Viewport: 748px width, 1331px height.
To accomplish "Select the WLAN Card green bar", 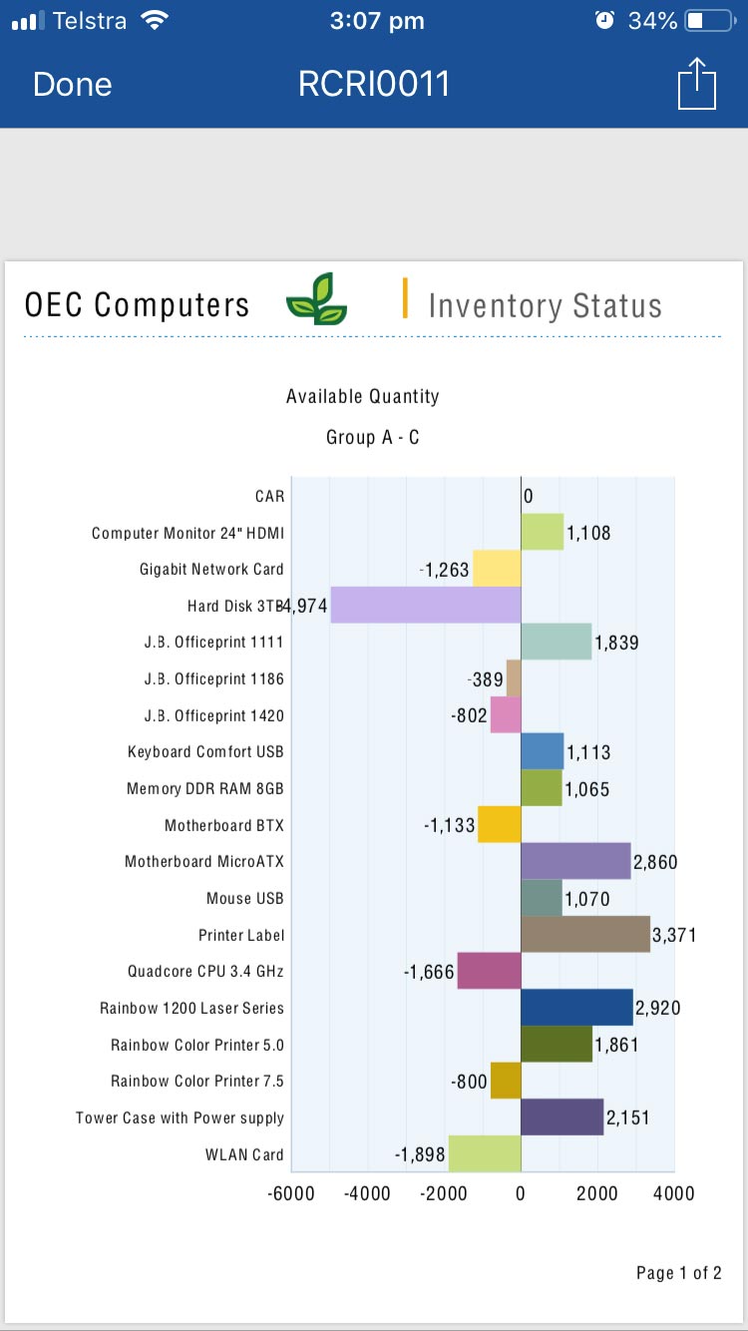I will coord(485,1153).
